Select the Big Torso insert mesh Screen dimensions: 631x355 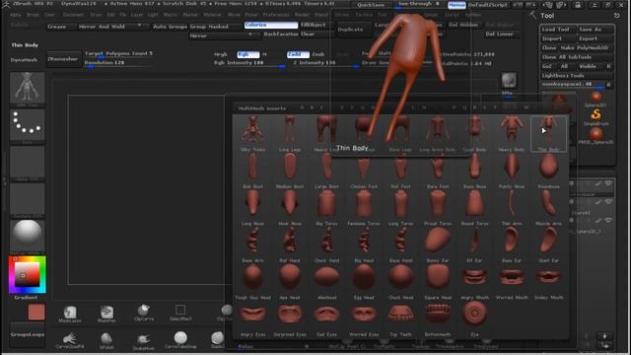pos(326,208)
